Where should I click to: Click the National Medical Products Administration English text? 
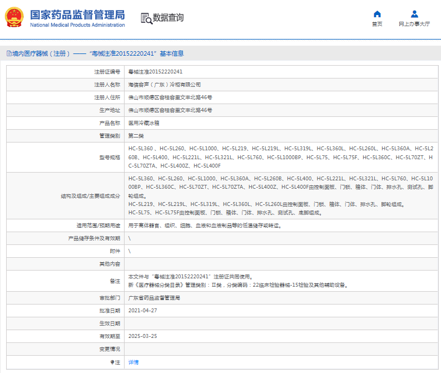coord(77,25)
